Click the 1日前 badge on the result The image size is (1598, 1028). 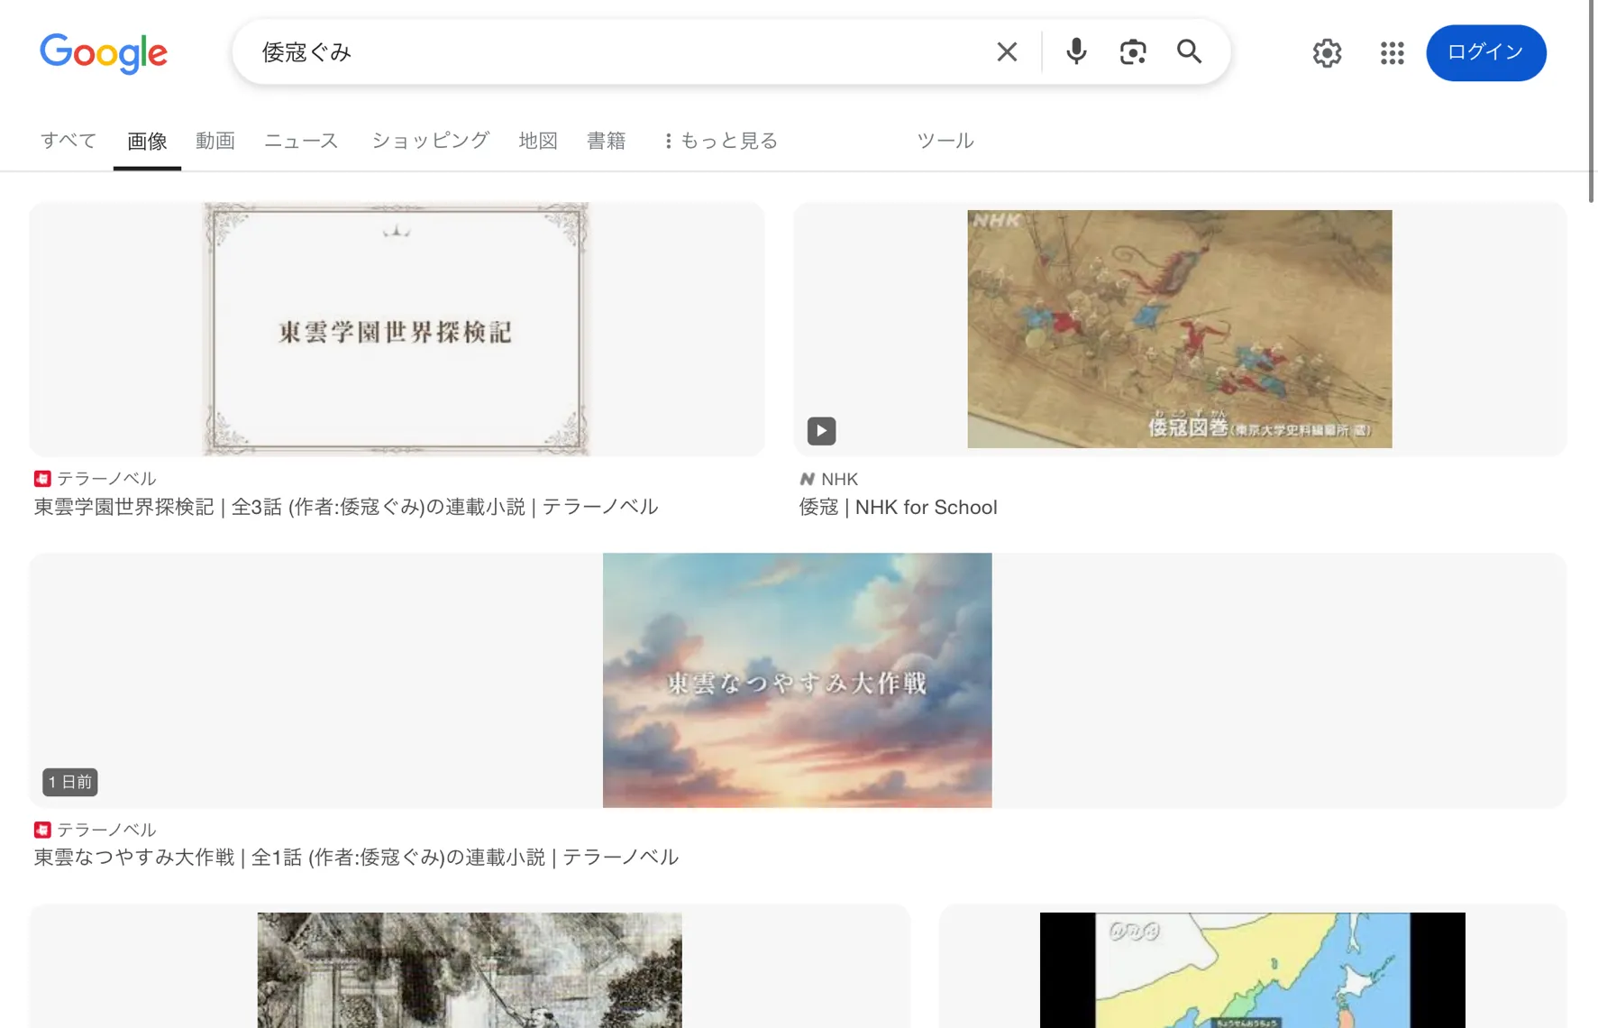(x=70, y=782)
